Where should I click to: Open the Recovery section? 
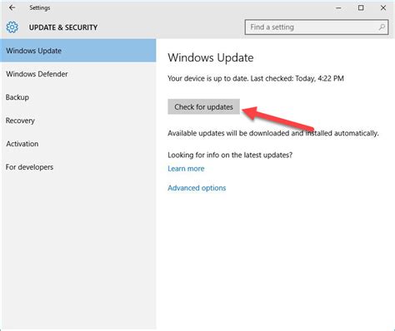[78, 121]
